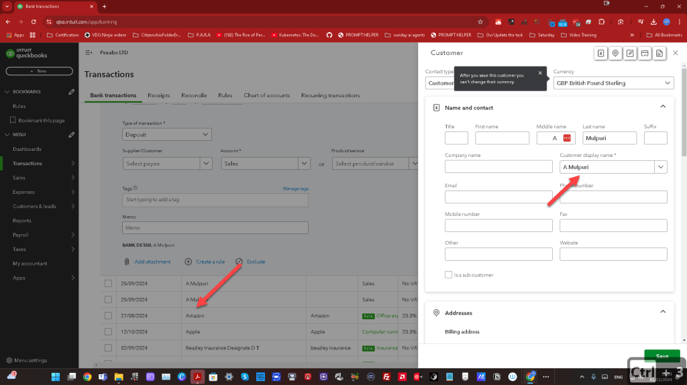Launch Adobe Acrobat from taskbar

click(x=197, y=377)
